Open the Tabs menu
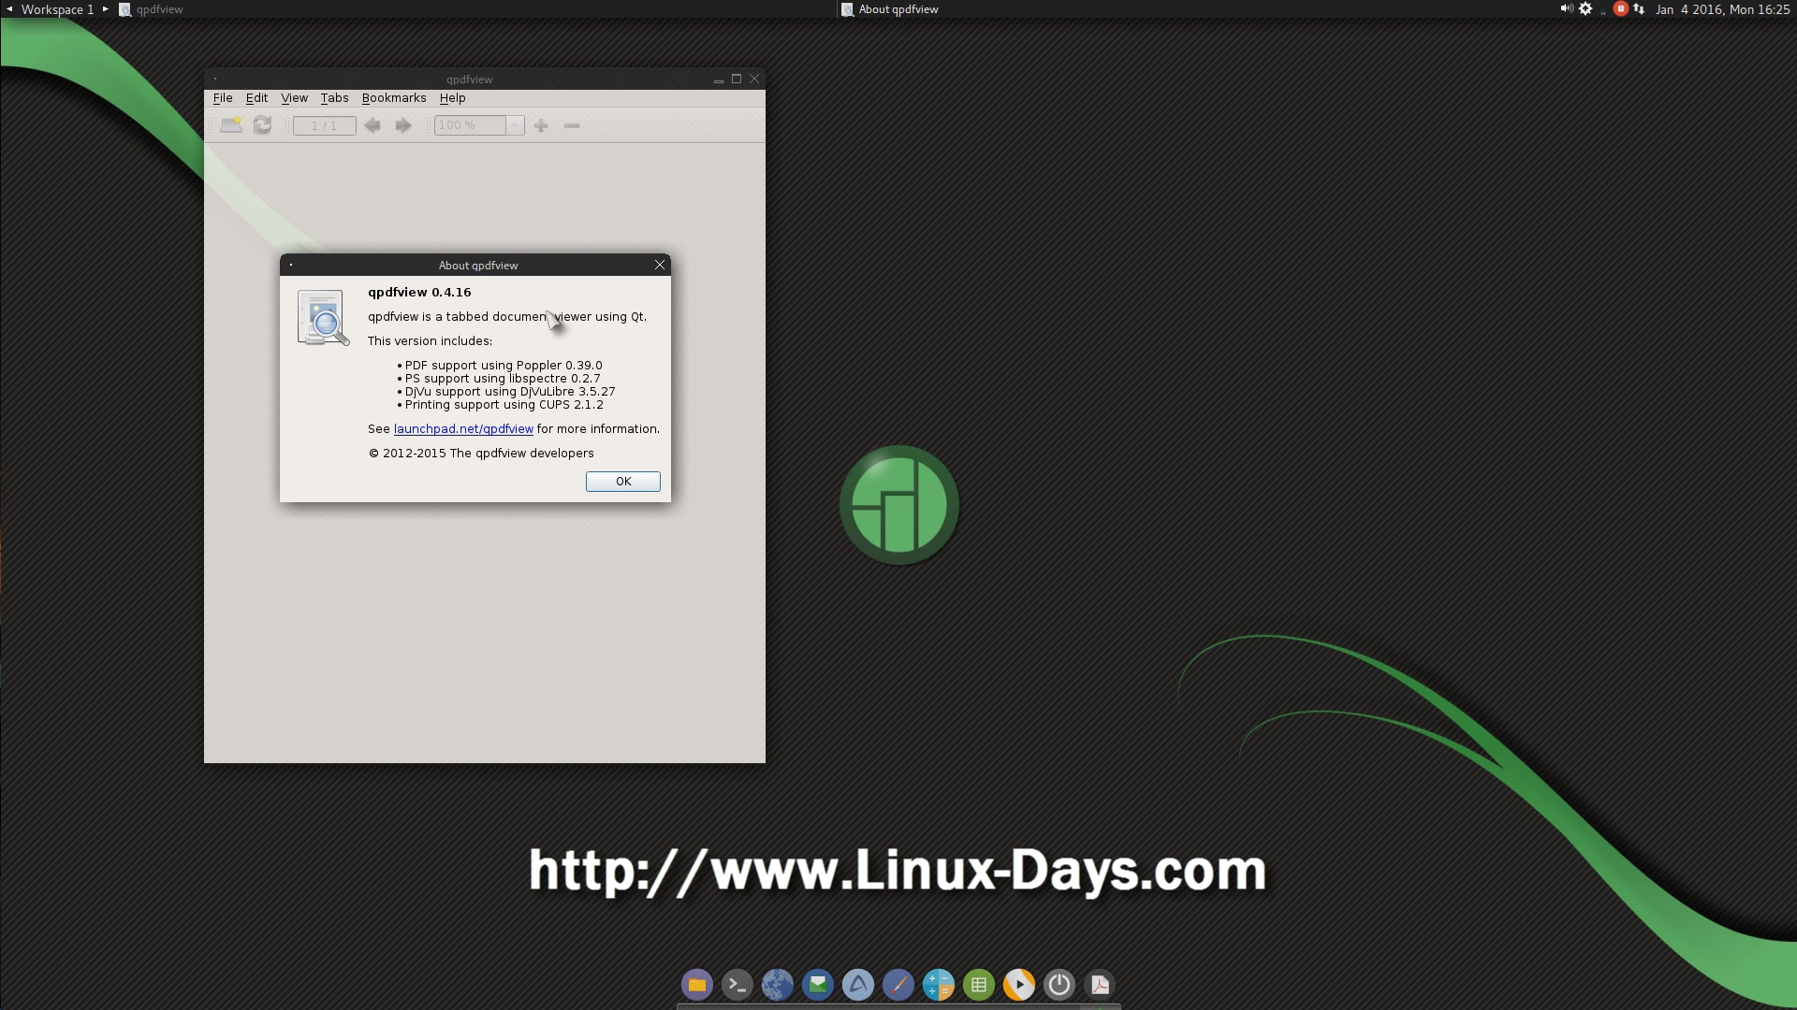Image resolution: width=1797 pixels, height=1010 pixels. pyautogui.click(x=334, y=98)
